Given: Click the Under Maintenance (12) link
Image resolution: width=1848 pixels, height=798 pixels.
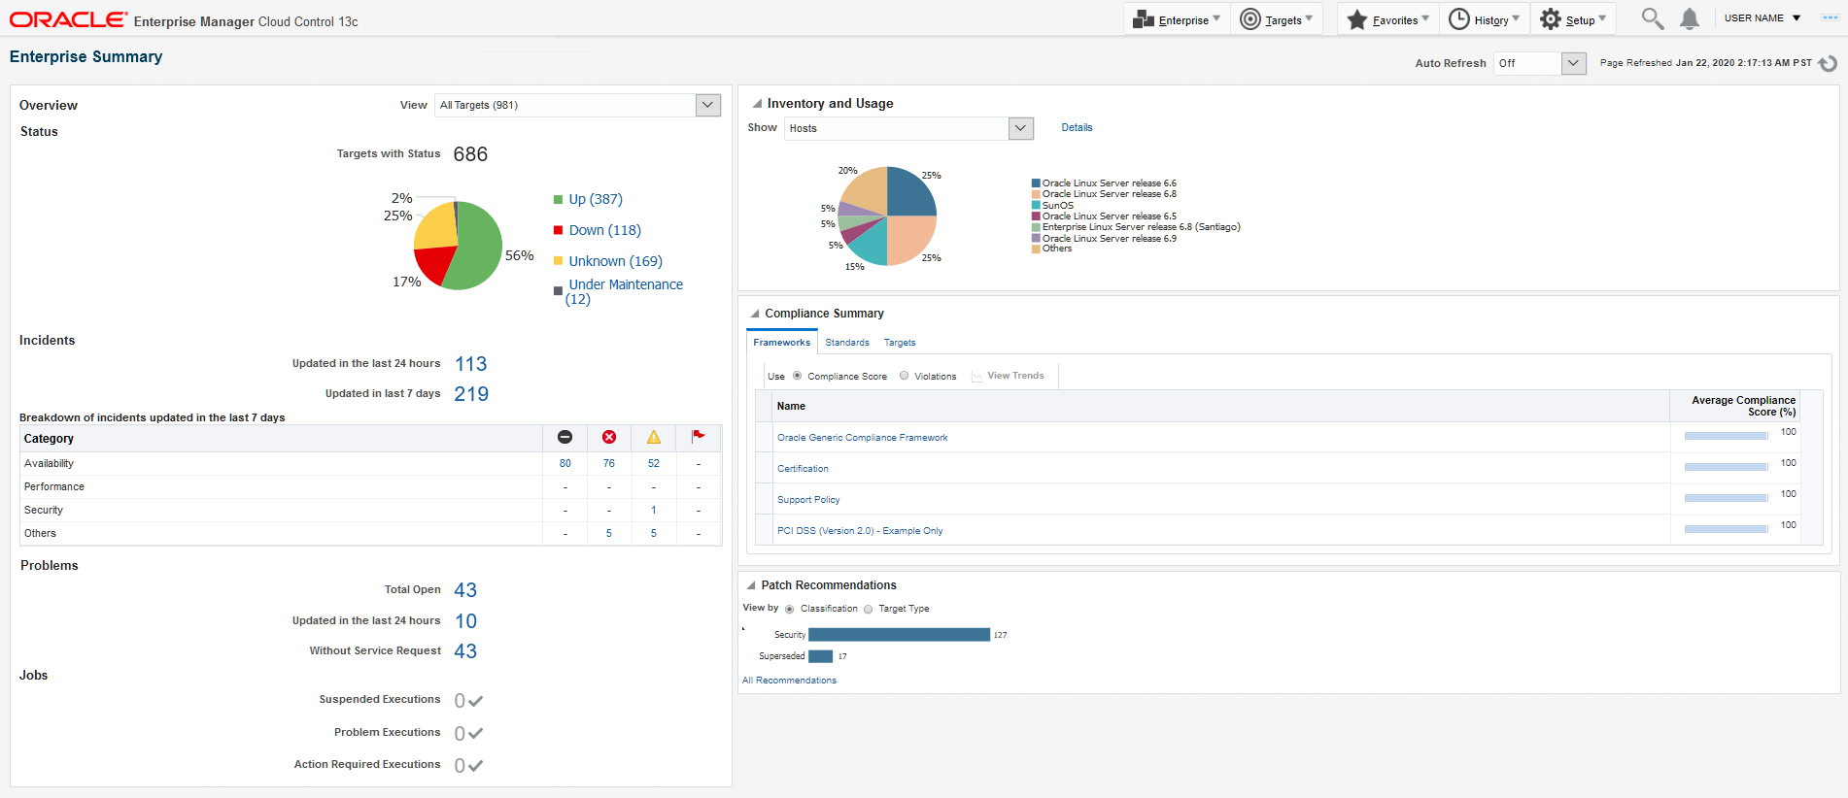Looking at the screenshot, I should (x=625, y=291).
